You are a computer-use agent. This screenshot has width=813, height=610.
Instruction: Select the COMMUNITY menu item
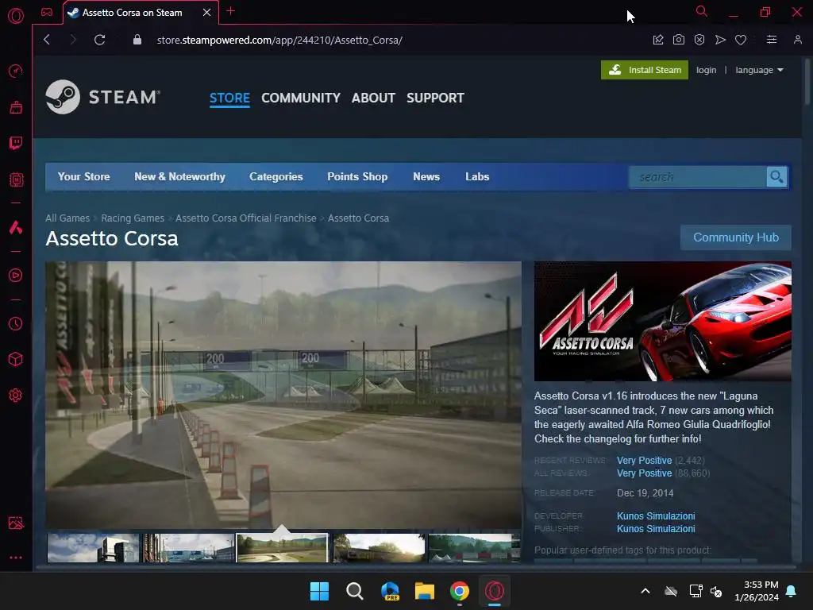[x=301, y=98]
